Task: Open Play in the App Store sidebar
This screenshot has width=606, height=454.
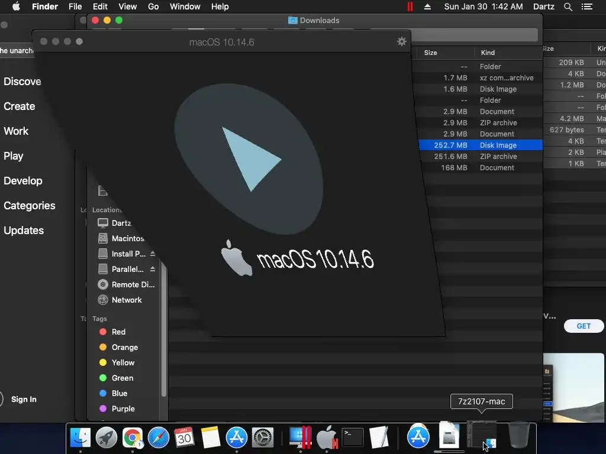Action: coord(14,156)
